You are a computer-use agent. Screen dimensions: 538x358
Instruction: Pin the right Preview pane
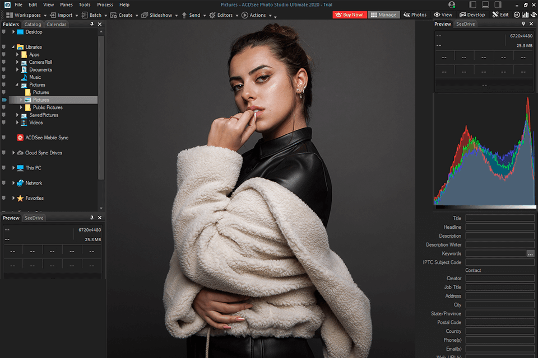523,23
